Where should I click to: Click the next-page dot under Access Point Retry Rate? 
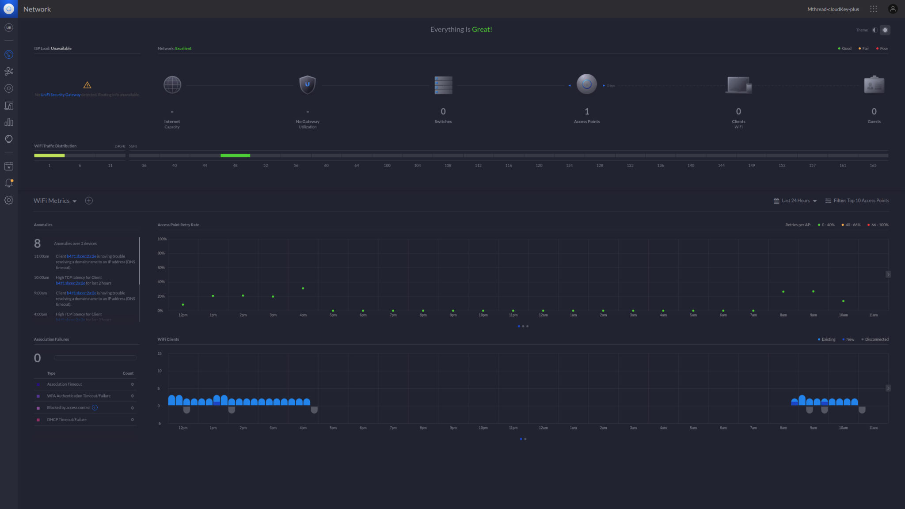point(524,327)
